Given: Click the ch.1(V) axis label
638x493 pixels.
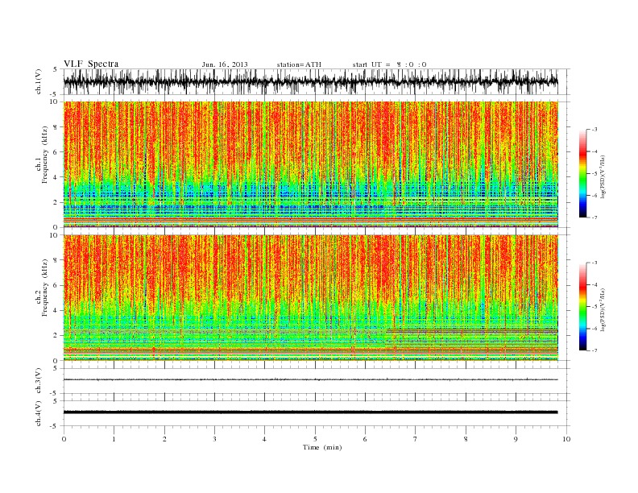Looking at the screenshot, I should coord(39,81).
